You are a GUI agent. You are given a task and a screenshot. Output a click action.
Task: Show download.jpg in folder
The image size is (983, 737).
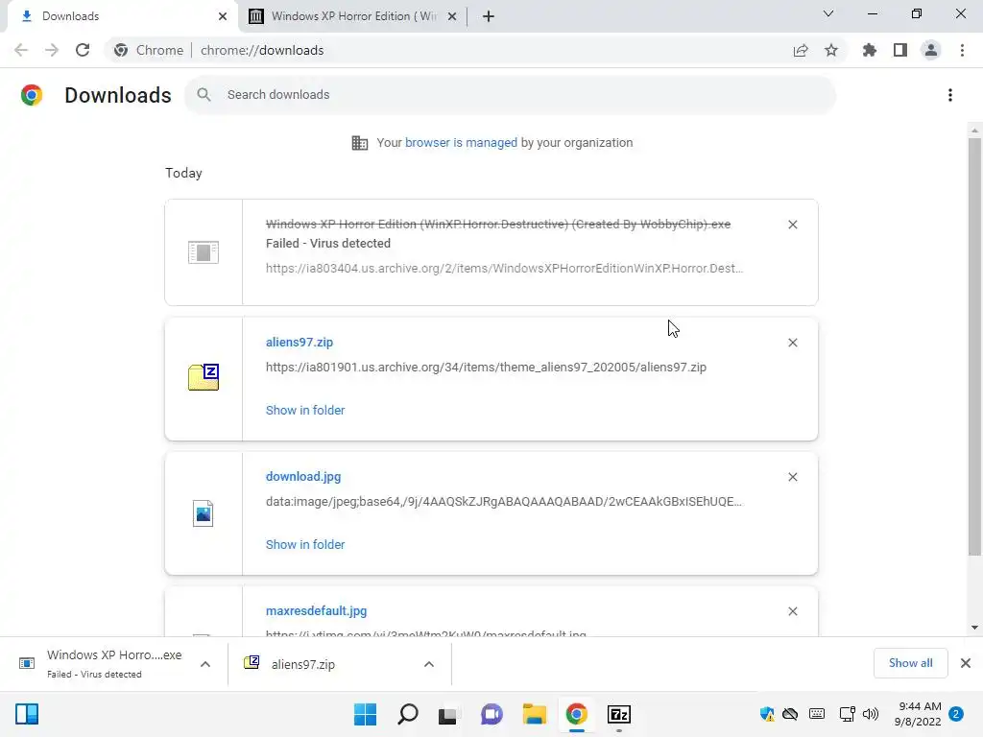point(305,545)
